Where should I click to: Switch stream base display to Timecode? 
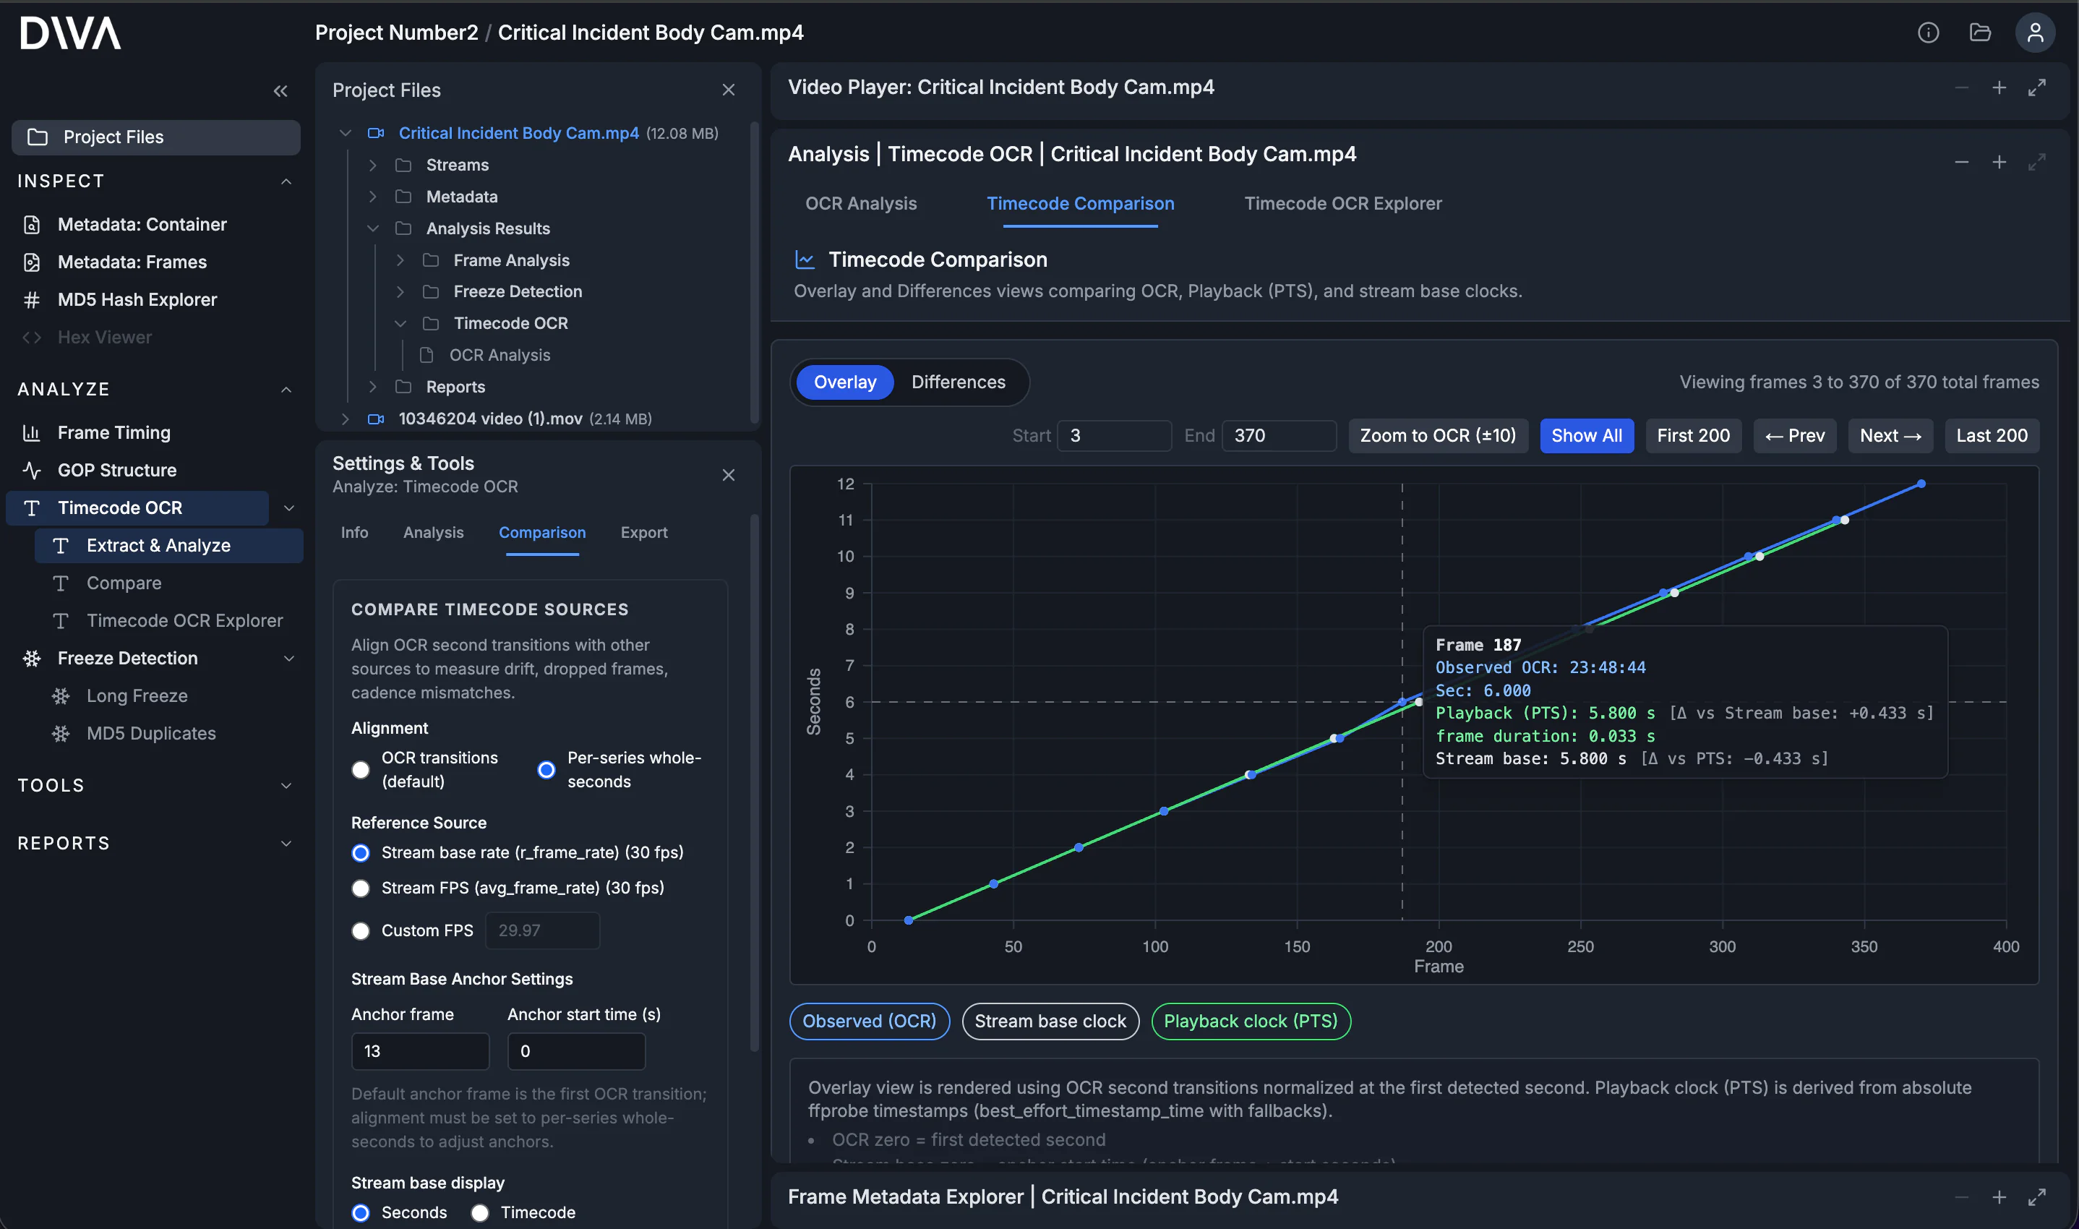pyautogui.click(x=480, y=1212)
